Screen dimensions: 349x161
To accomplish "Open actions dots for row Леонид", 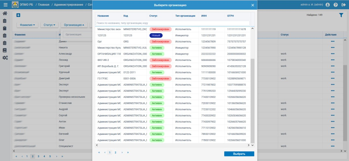I will click(333, 60).
